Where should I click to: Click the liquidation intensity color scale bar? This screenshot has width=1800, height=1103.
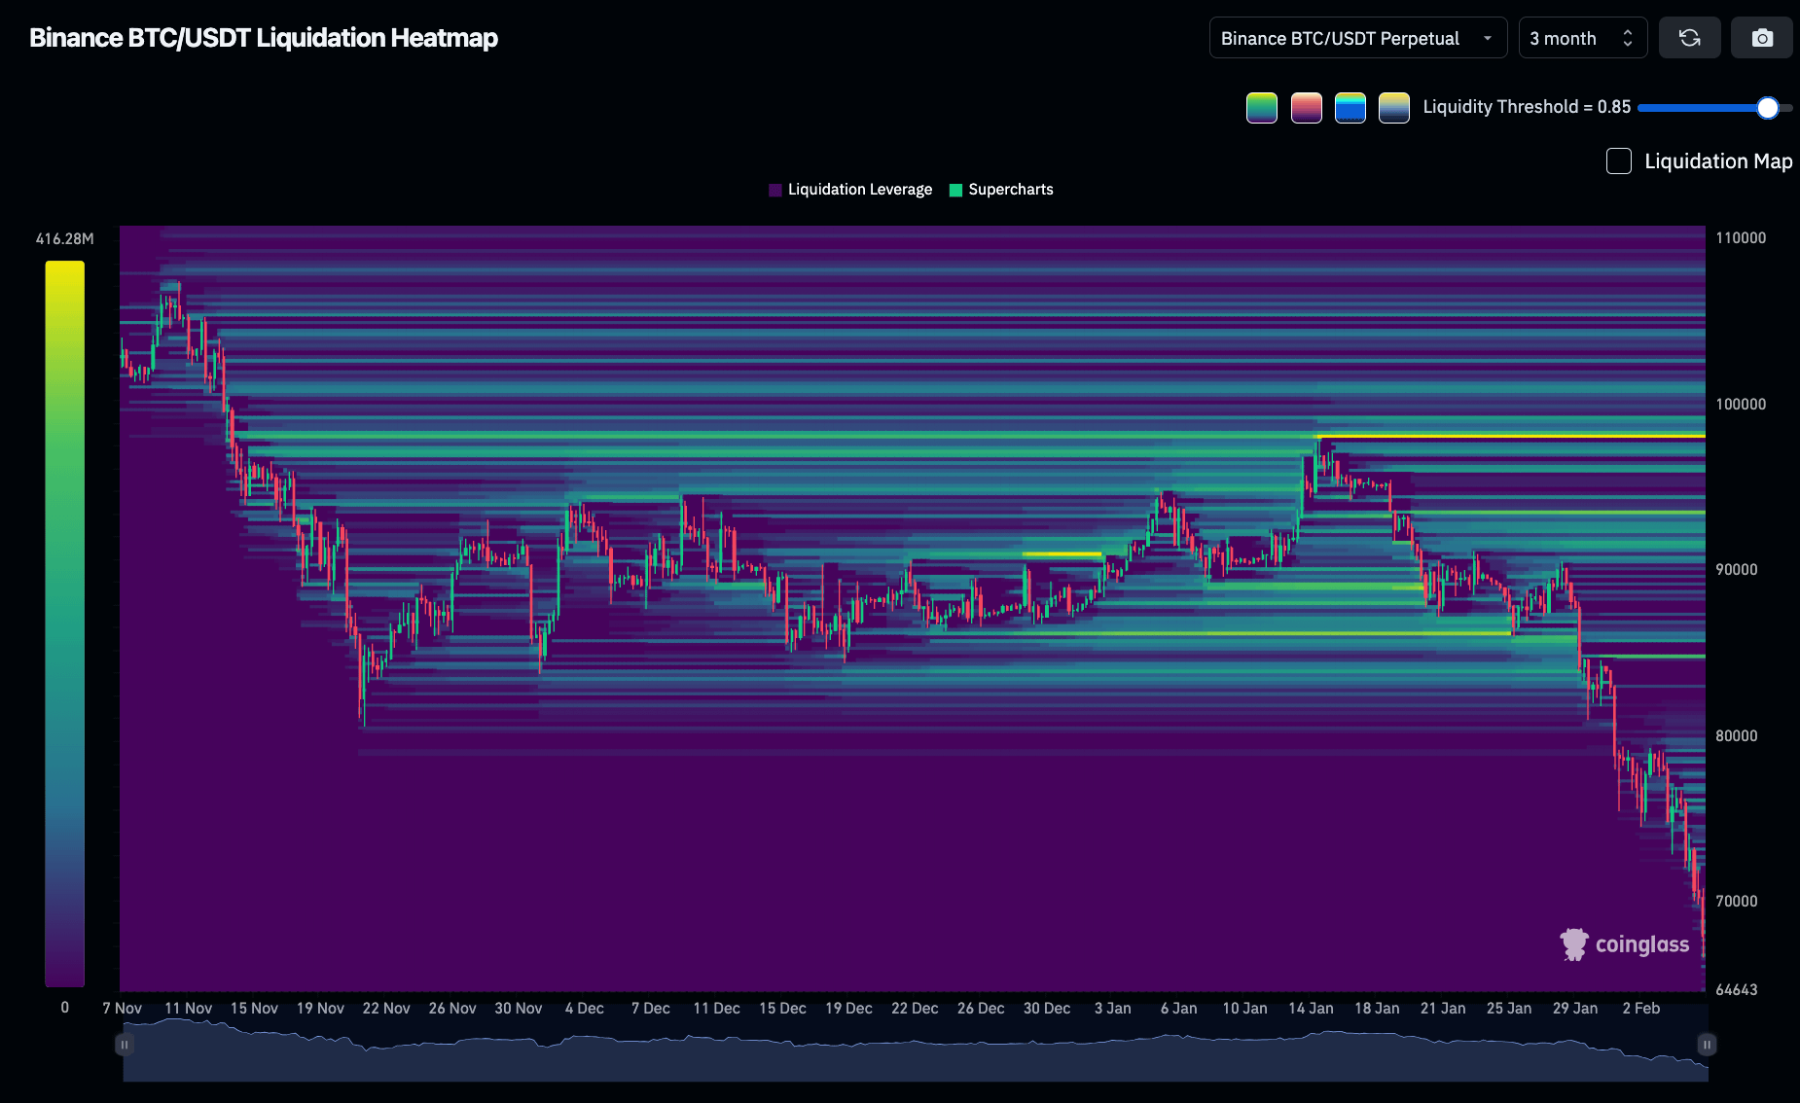64,623
